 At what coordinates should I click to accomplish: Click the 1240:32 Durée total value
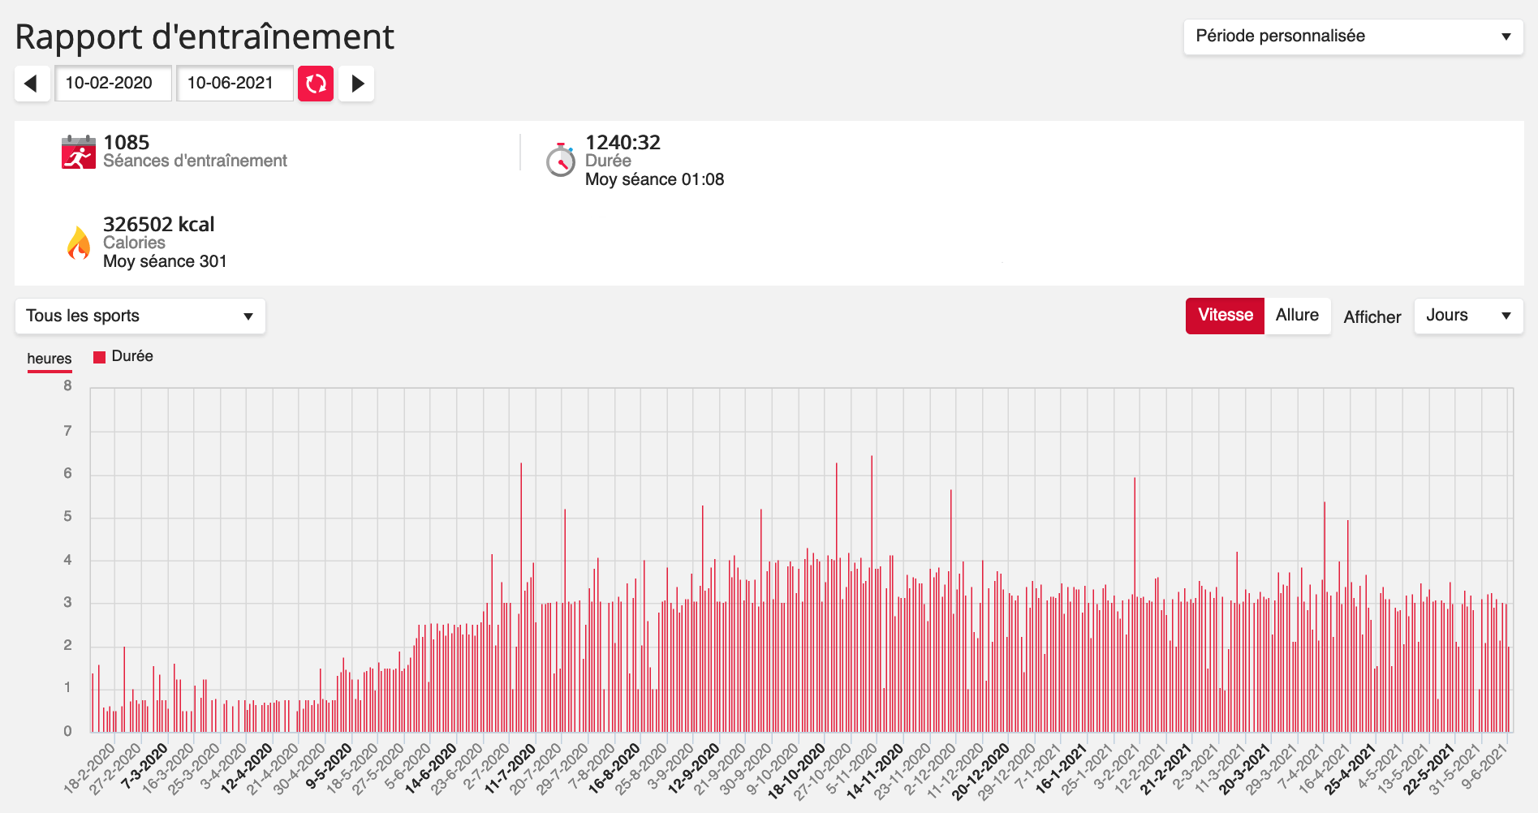(x=623, y=143)
